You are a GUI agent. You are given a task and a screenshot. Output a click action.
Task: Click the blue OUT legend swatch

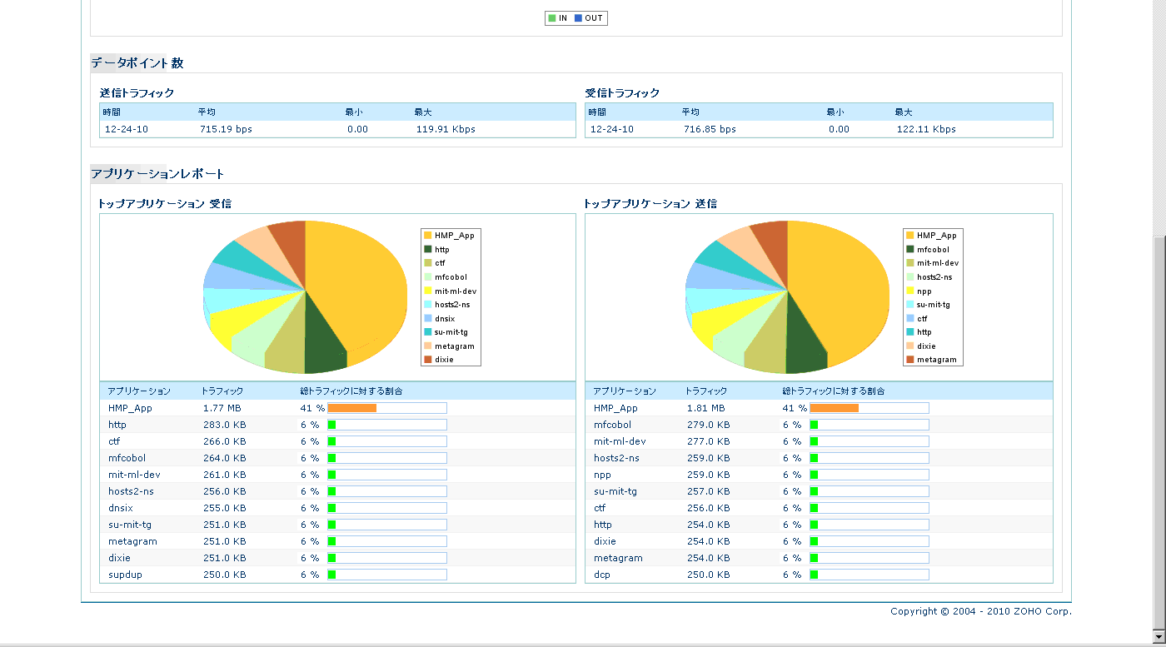pos(578,18)
